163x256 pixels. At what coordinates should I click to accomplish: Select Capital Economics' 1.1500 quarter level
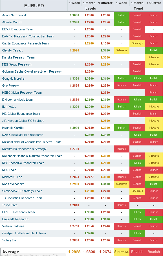105,43
